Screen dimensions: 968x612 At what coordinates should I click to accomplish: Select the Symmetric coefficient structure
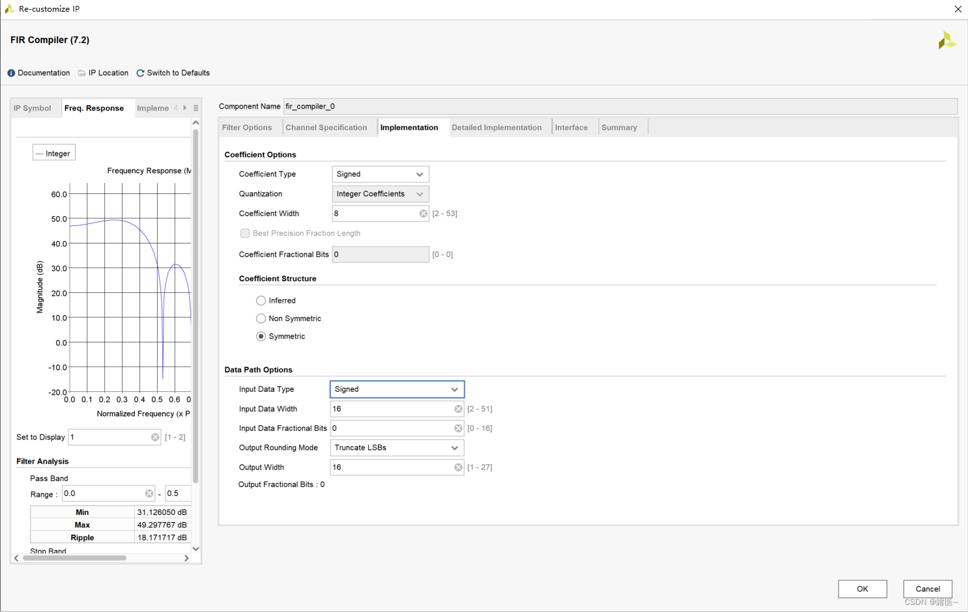pyautogui.click(x=261, y=337)
